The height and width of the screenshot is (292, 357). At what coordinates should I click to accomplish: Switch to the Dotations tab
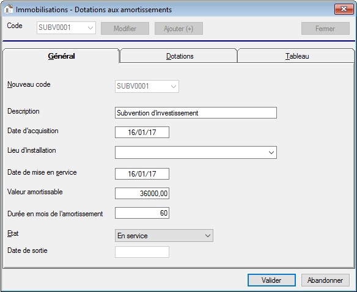[180, 56]
